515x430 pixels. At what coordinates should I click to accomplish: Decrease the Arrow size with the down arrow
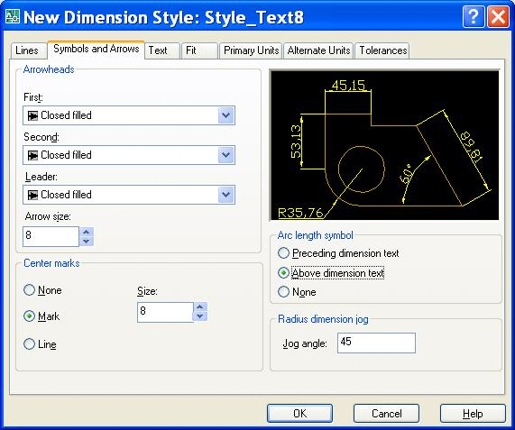click(x=87, y=242)
